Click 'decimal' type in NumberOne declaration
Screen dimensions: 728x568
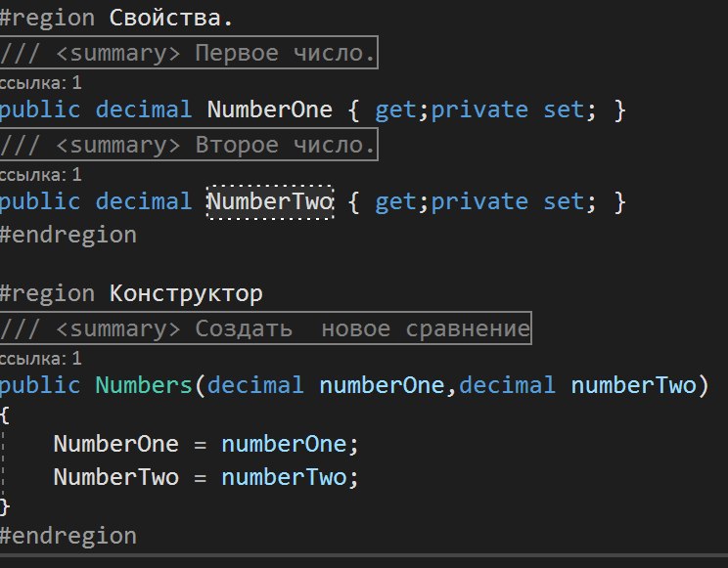(x=144, y=109)
